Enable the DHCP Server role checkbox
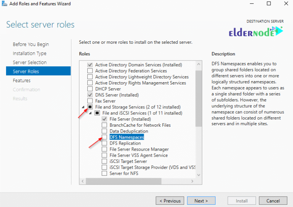The width and height of the screenshot is (293, 207). coord(90,89)
